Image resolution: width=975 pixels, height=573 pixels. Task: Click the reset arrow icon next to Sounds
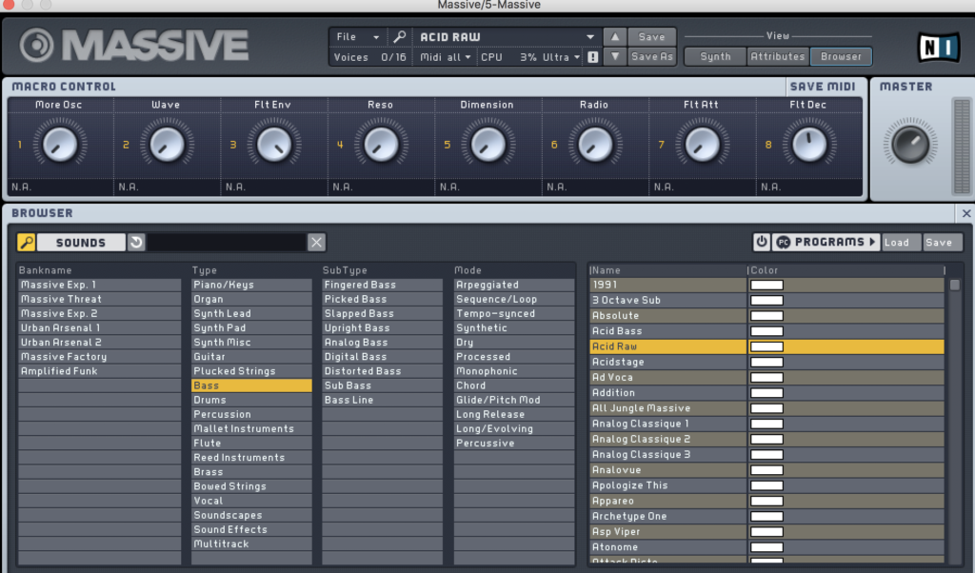point(136,243)
